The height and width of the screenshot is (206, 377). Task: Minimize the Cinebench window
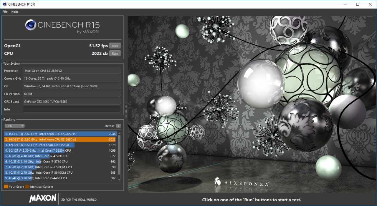[345, 4]
